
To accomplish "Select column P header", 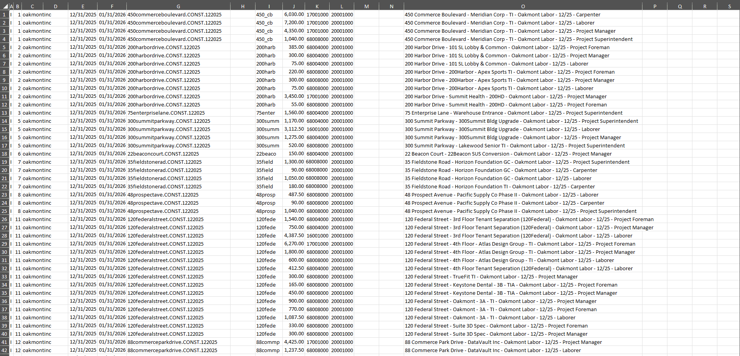I will pos(655,6).
